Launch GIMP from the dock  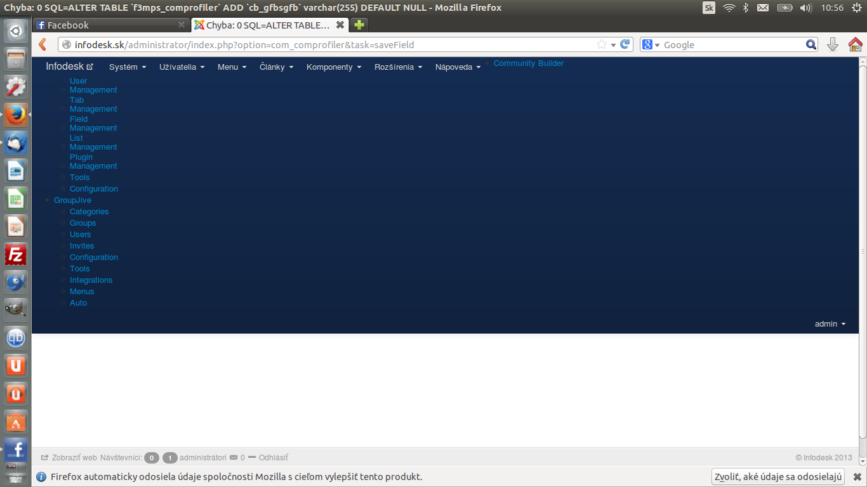click(16, 310)
